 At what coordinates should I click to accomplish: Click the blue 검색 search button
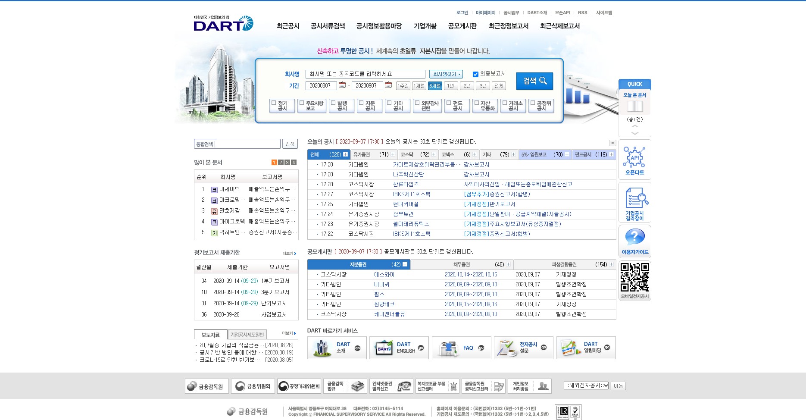[x=534, y=81]
